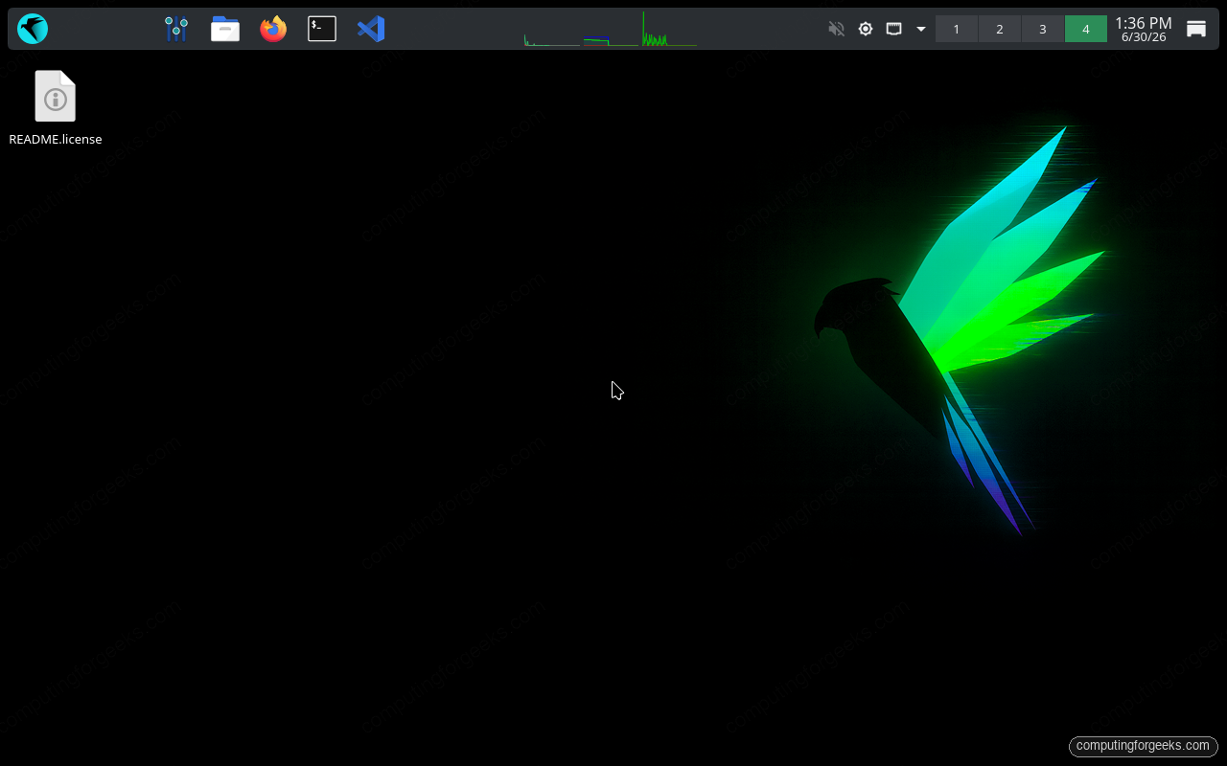
Task: Click the system monitor graph applet
Action: click(611, 29)
